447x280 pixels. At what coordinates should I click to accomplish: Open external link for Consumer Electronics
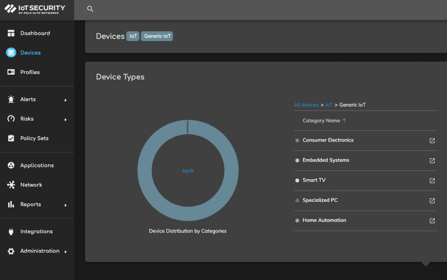(x=432, y=141)
